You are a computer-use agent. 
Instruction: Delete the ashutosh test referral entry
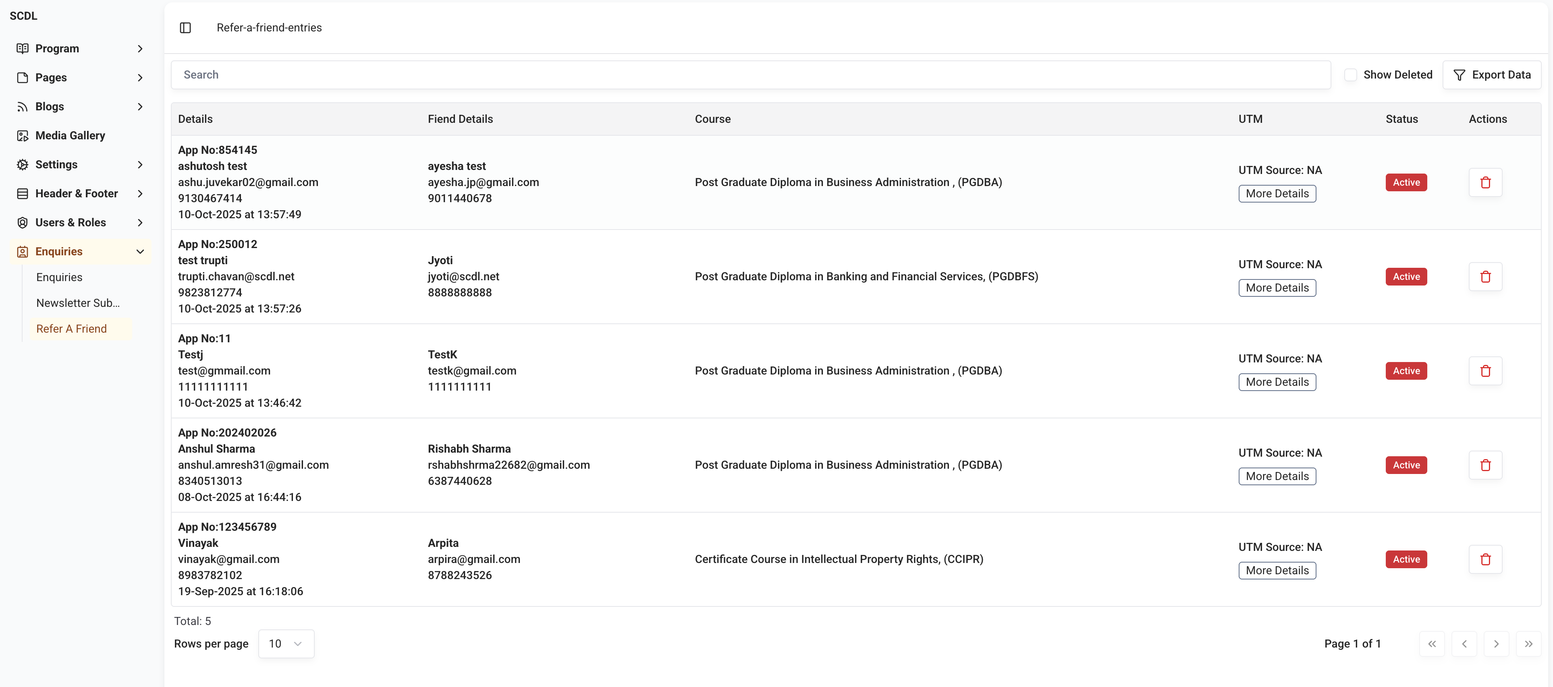pyautogui.click(x=1485, y=182)
